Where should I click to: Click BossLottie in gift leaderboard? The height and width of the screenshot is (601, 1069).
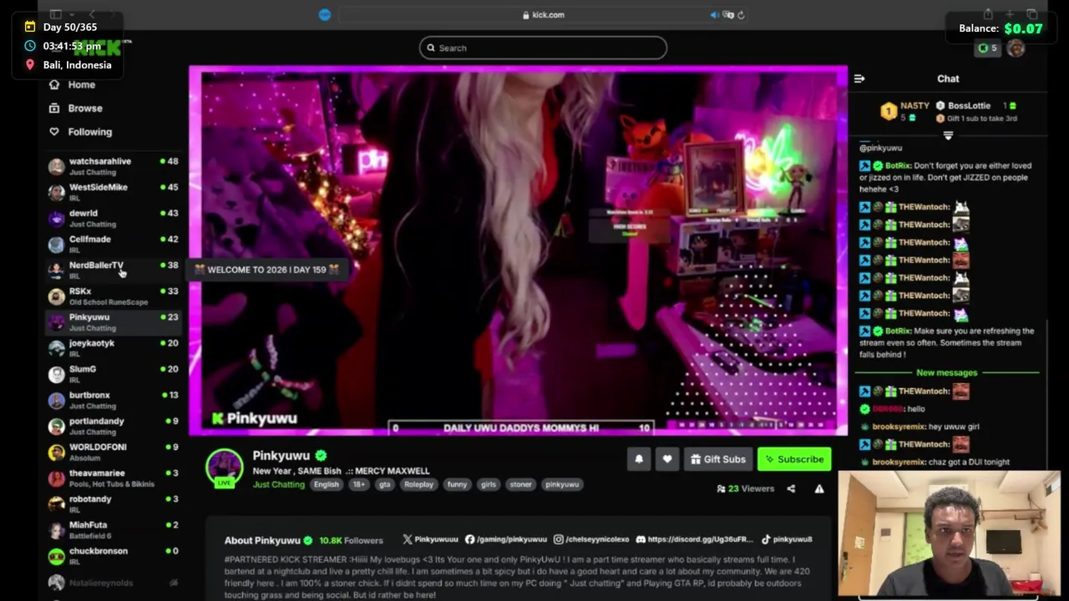[969, 106]
